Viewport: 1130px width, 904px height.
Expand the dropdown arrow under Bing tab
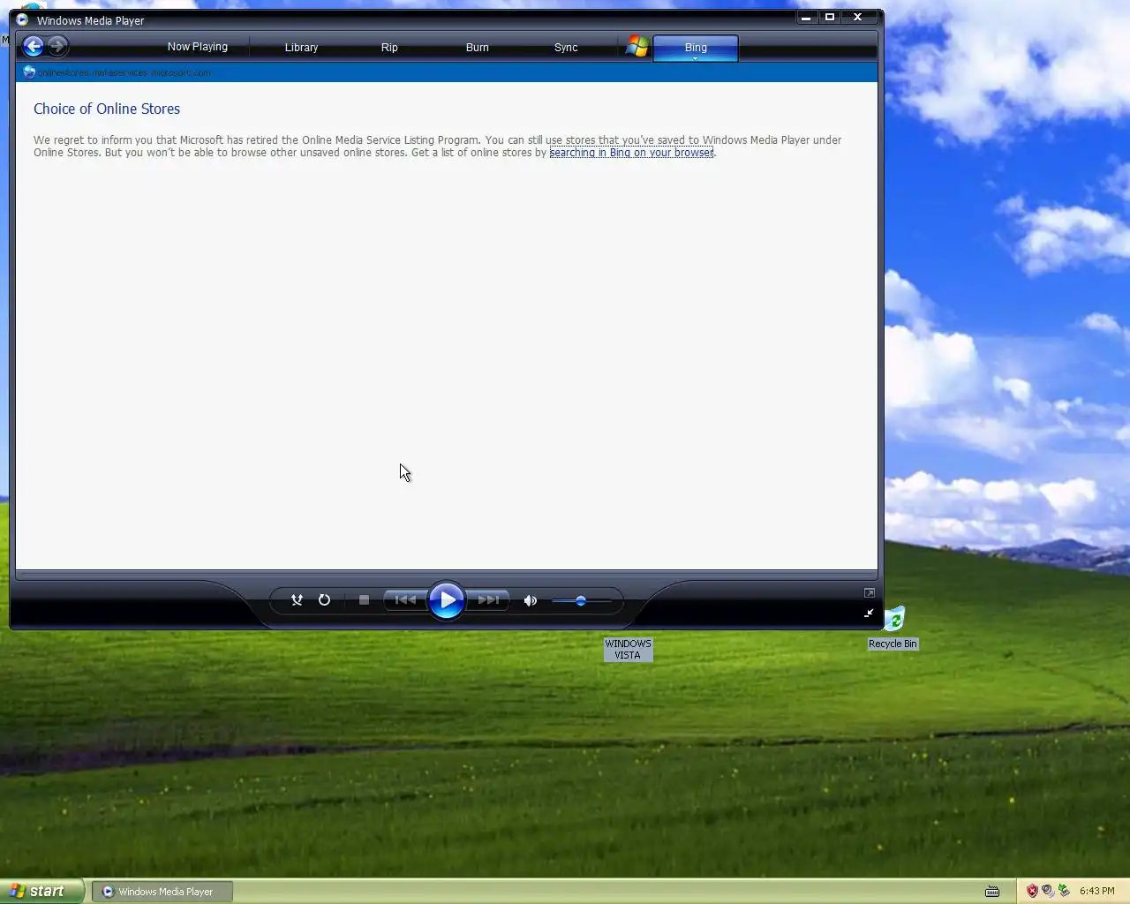(x=696, y=59)
